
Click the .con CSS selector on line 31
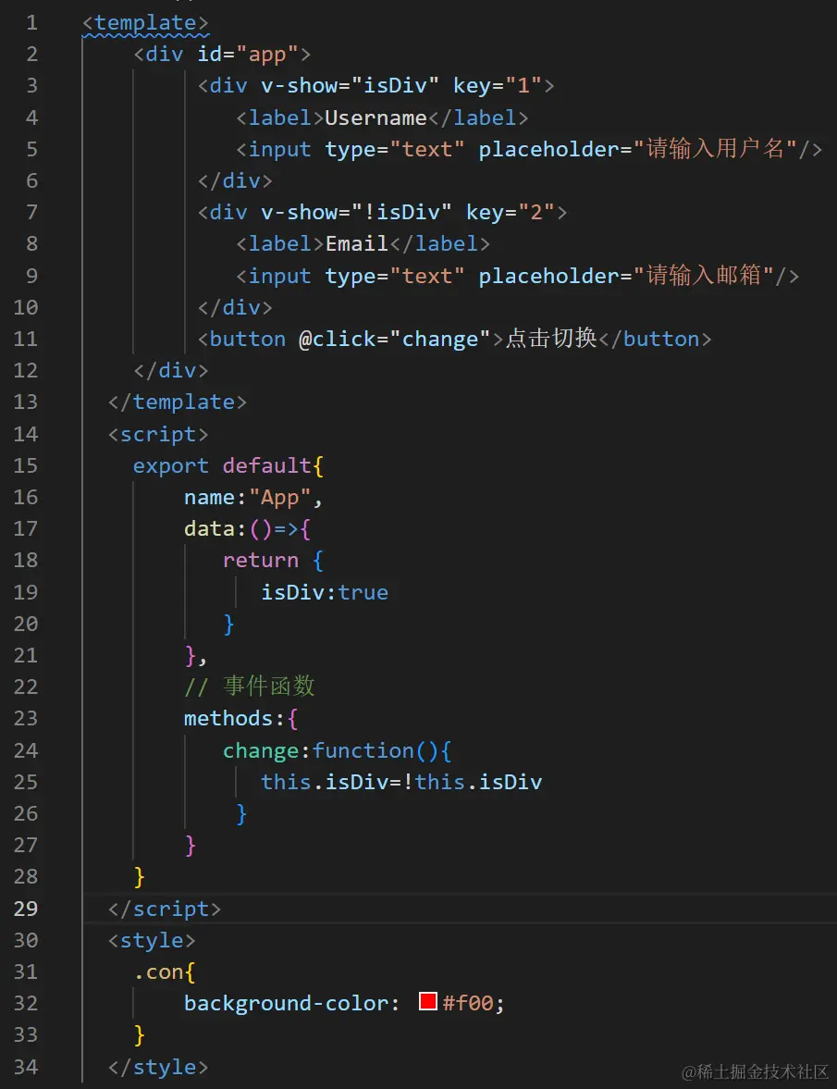point(162,971)
